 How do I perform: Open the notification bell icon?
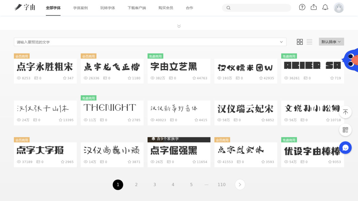point(325,7)
